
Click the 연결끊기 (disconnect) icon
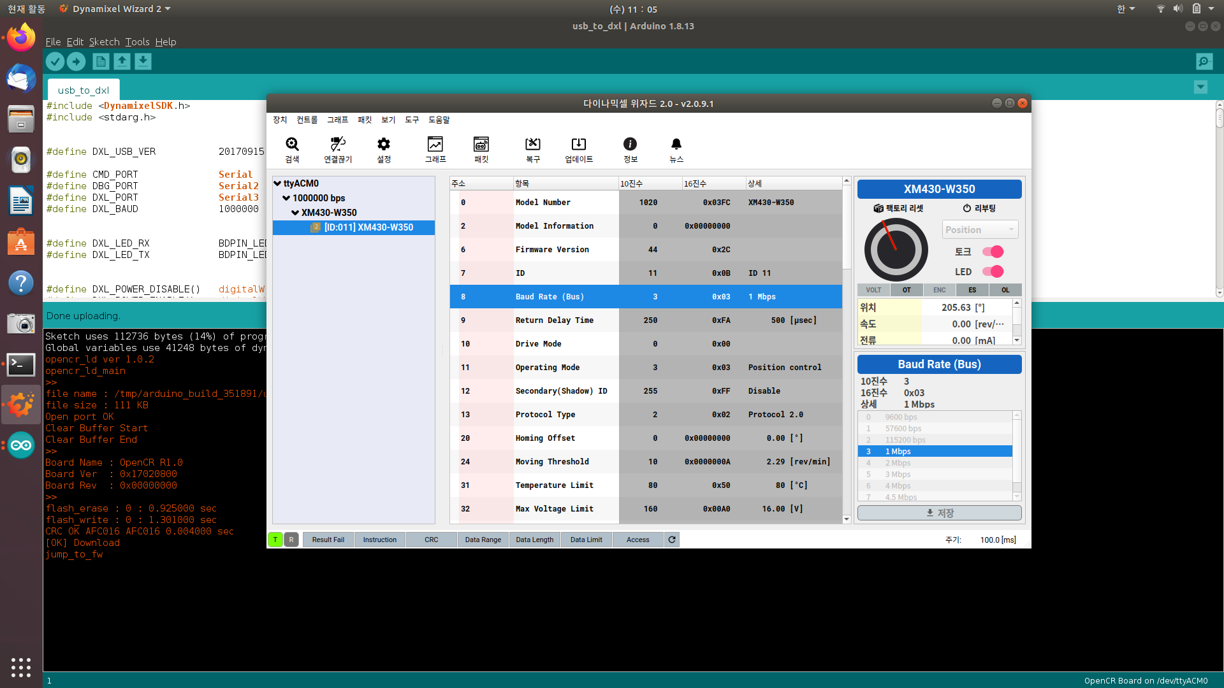click(338, 145)
